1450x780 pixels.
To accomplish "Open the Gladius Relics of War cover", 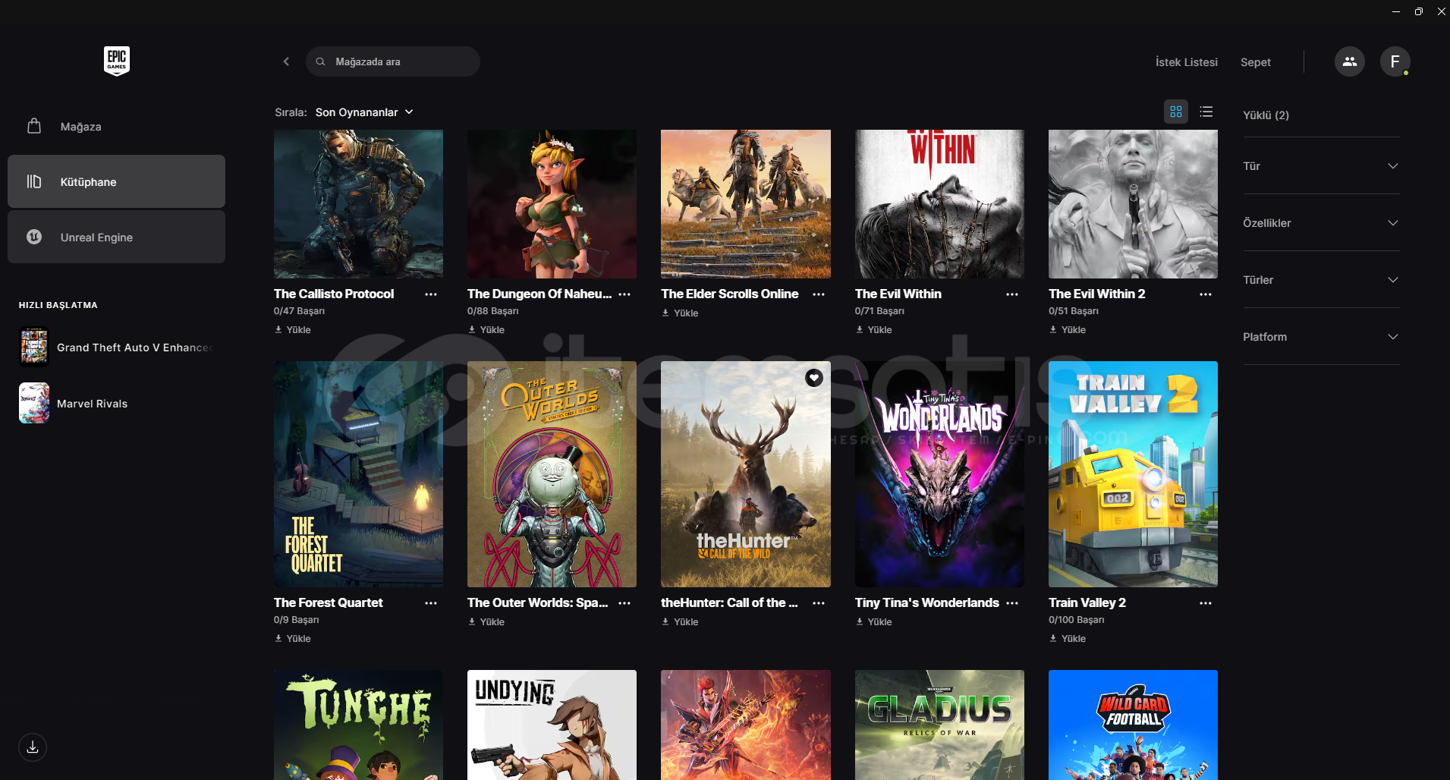I will click(x=939, y=725).
